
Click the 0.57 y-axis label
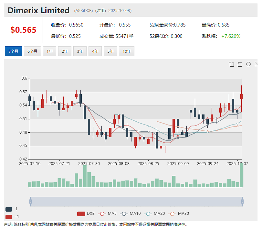pos(23,92)
